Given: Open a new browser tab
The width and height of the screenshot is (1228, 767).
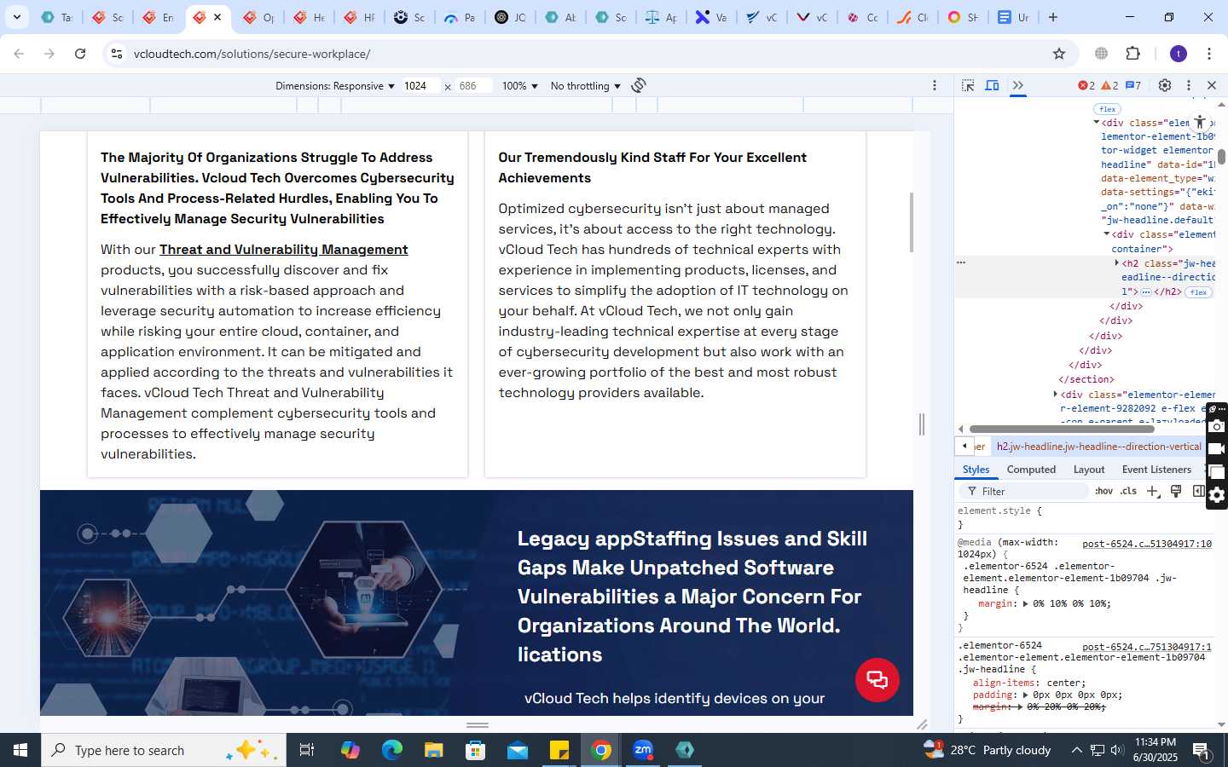Looking at the screenshot, I should tap(1053, 17).
